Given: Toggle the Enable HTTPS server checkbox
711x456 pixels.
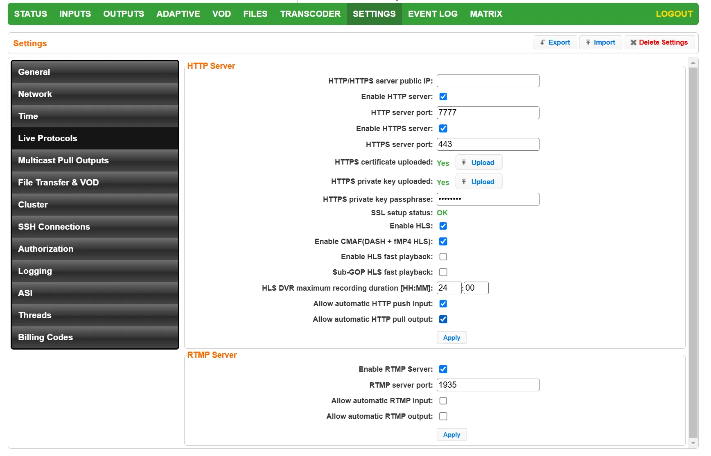Looking at the screenshot, I should coord(443,129).
